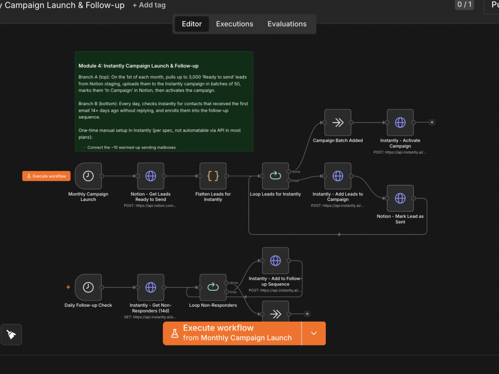Image resolution: width=499 pixels, height=374 pixels.
Task: Click the done output of Loop Non-Responders
Action: pyautogui.click(x=227, y=283)
